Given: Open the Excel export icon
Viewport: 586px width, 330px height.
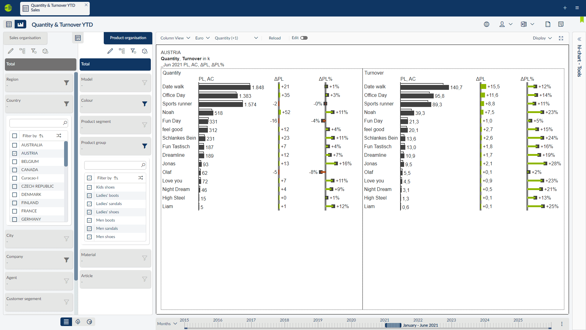Looking at the screenshot, I should (x=524, y=24).
